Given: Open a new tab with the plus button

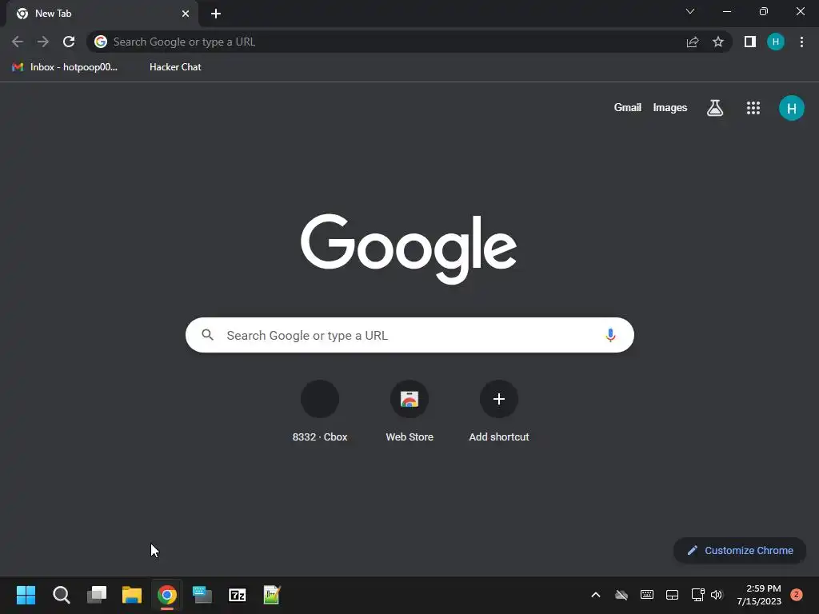Looking at the screenshot, I should pyautogui.click(x=216, y=14).
